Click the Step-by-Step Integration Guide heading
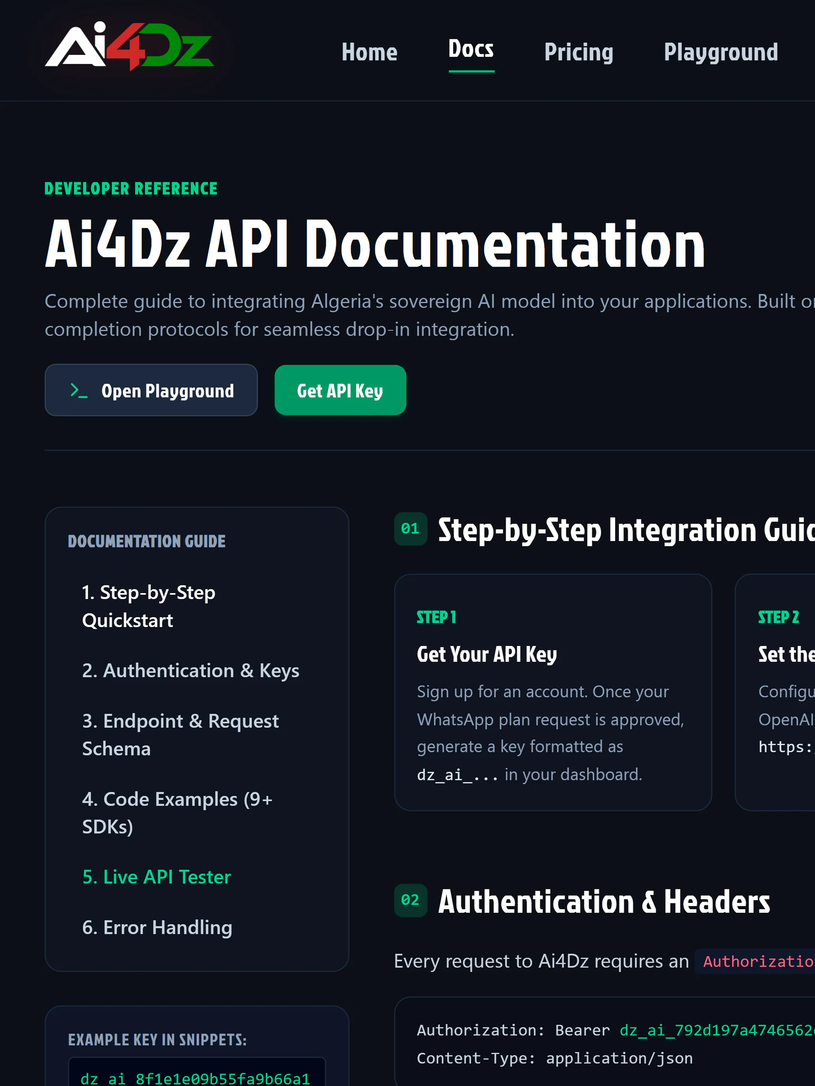This screenshot has width=815, height=1086. [x=626, y=530]
